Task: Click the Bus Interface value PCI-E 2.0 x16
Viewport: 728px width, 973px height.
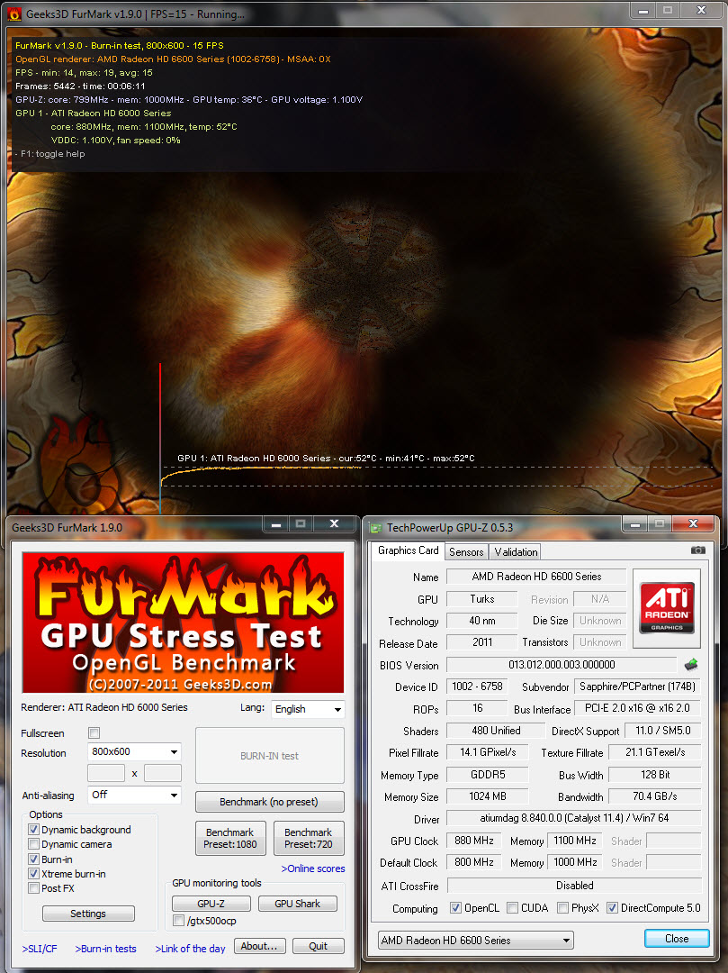Action: click(x=637, y=708)
